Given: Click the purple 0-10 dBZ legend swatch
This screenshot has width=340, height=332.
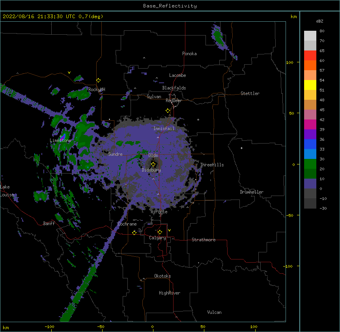Looking at the screenshot, I should pos(310,184).
